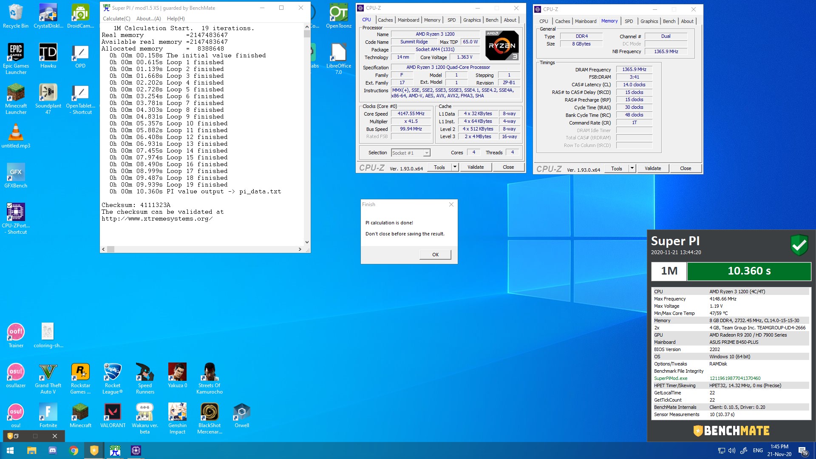
Task: Open the Recycle Bin desktop icon
Action: click(x=16, y=16)
